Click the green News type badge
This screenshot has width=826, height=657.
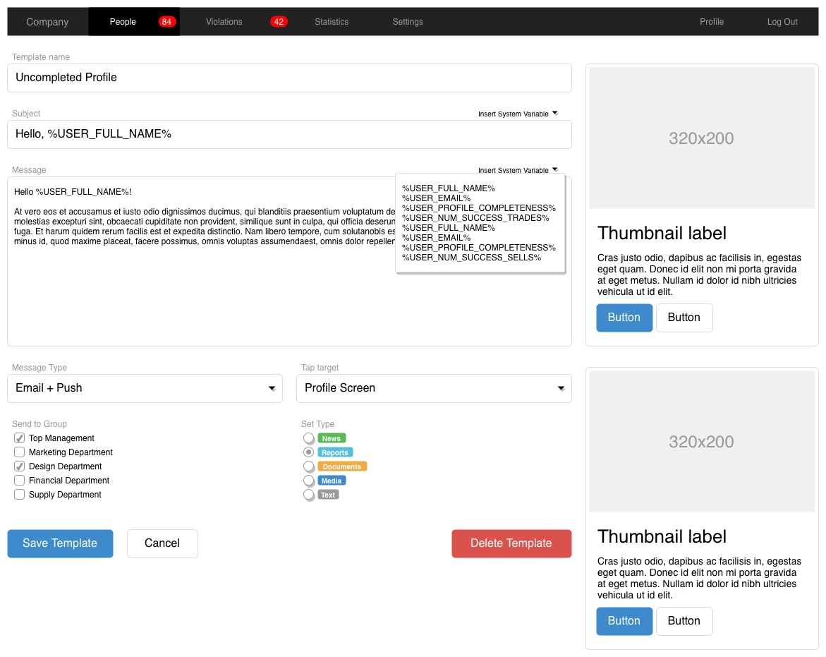point(331,438)
